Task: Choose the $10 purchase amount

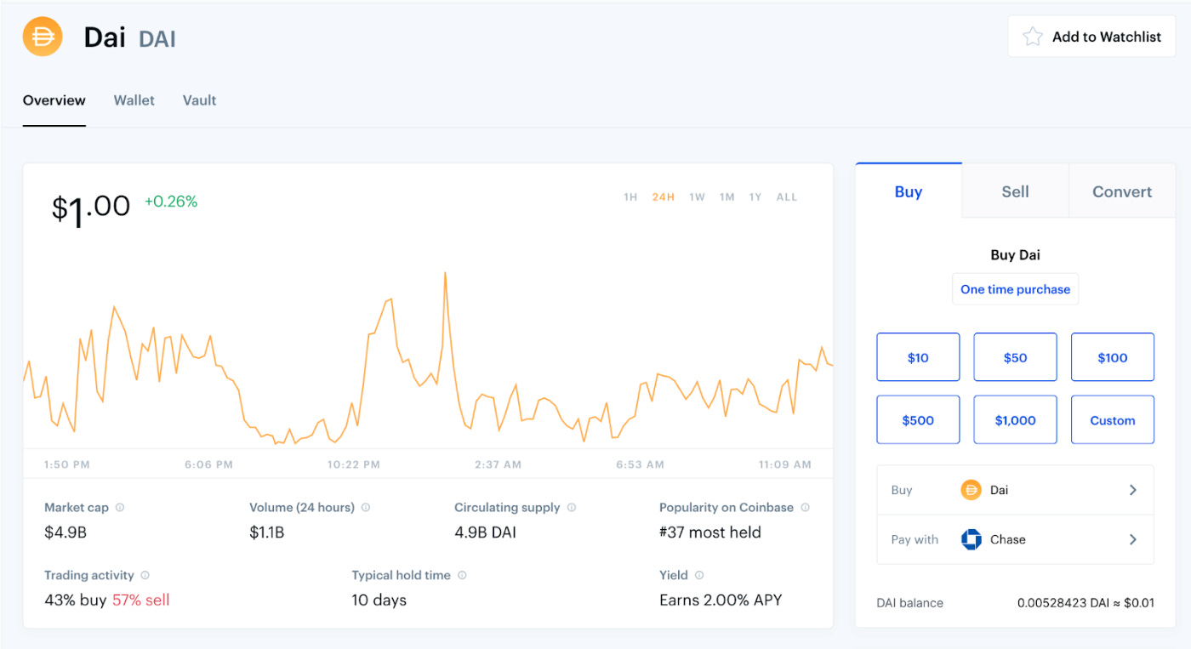Action: point(918,357)
